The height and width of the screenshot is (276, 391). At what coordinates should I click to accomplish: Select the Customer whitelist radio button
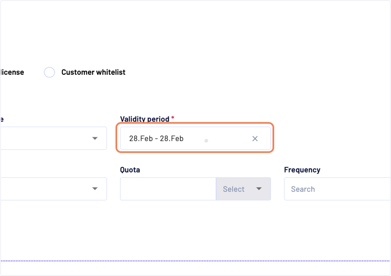coord(49,72)
